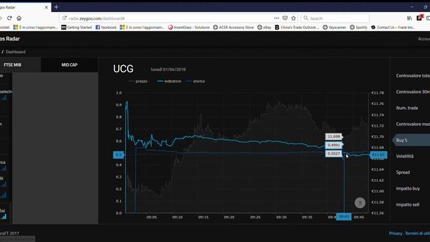430x242 pixels.
Task: Select the Buy % metric
Action: (411, 140)
